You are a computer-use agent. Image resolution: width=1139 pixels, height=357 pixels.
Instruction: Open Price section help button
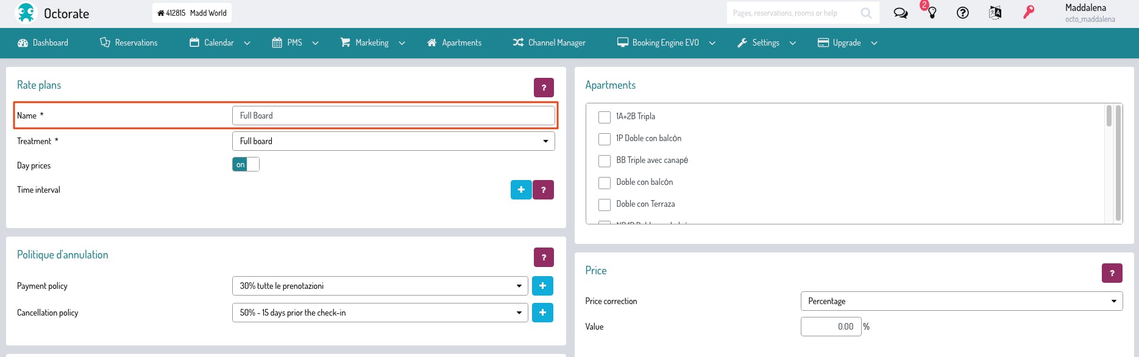pyautogui.click(x=1112, y=273)
